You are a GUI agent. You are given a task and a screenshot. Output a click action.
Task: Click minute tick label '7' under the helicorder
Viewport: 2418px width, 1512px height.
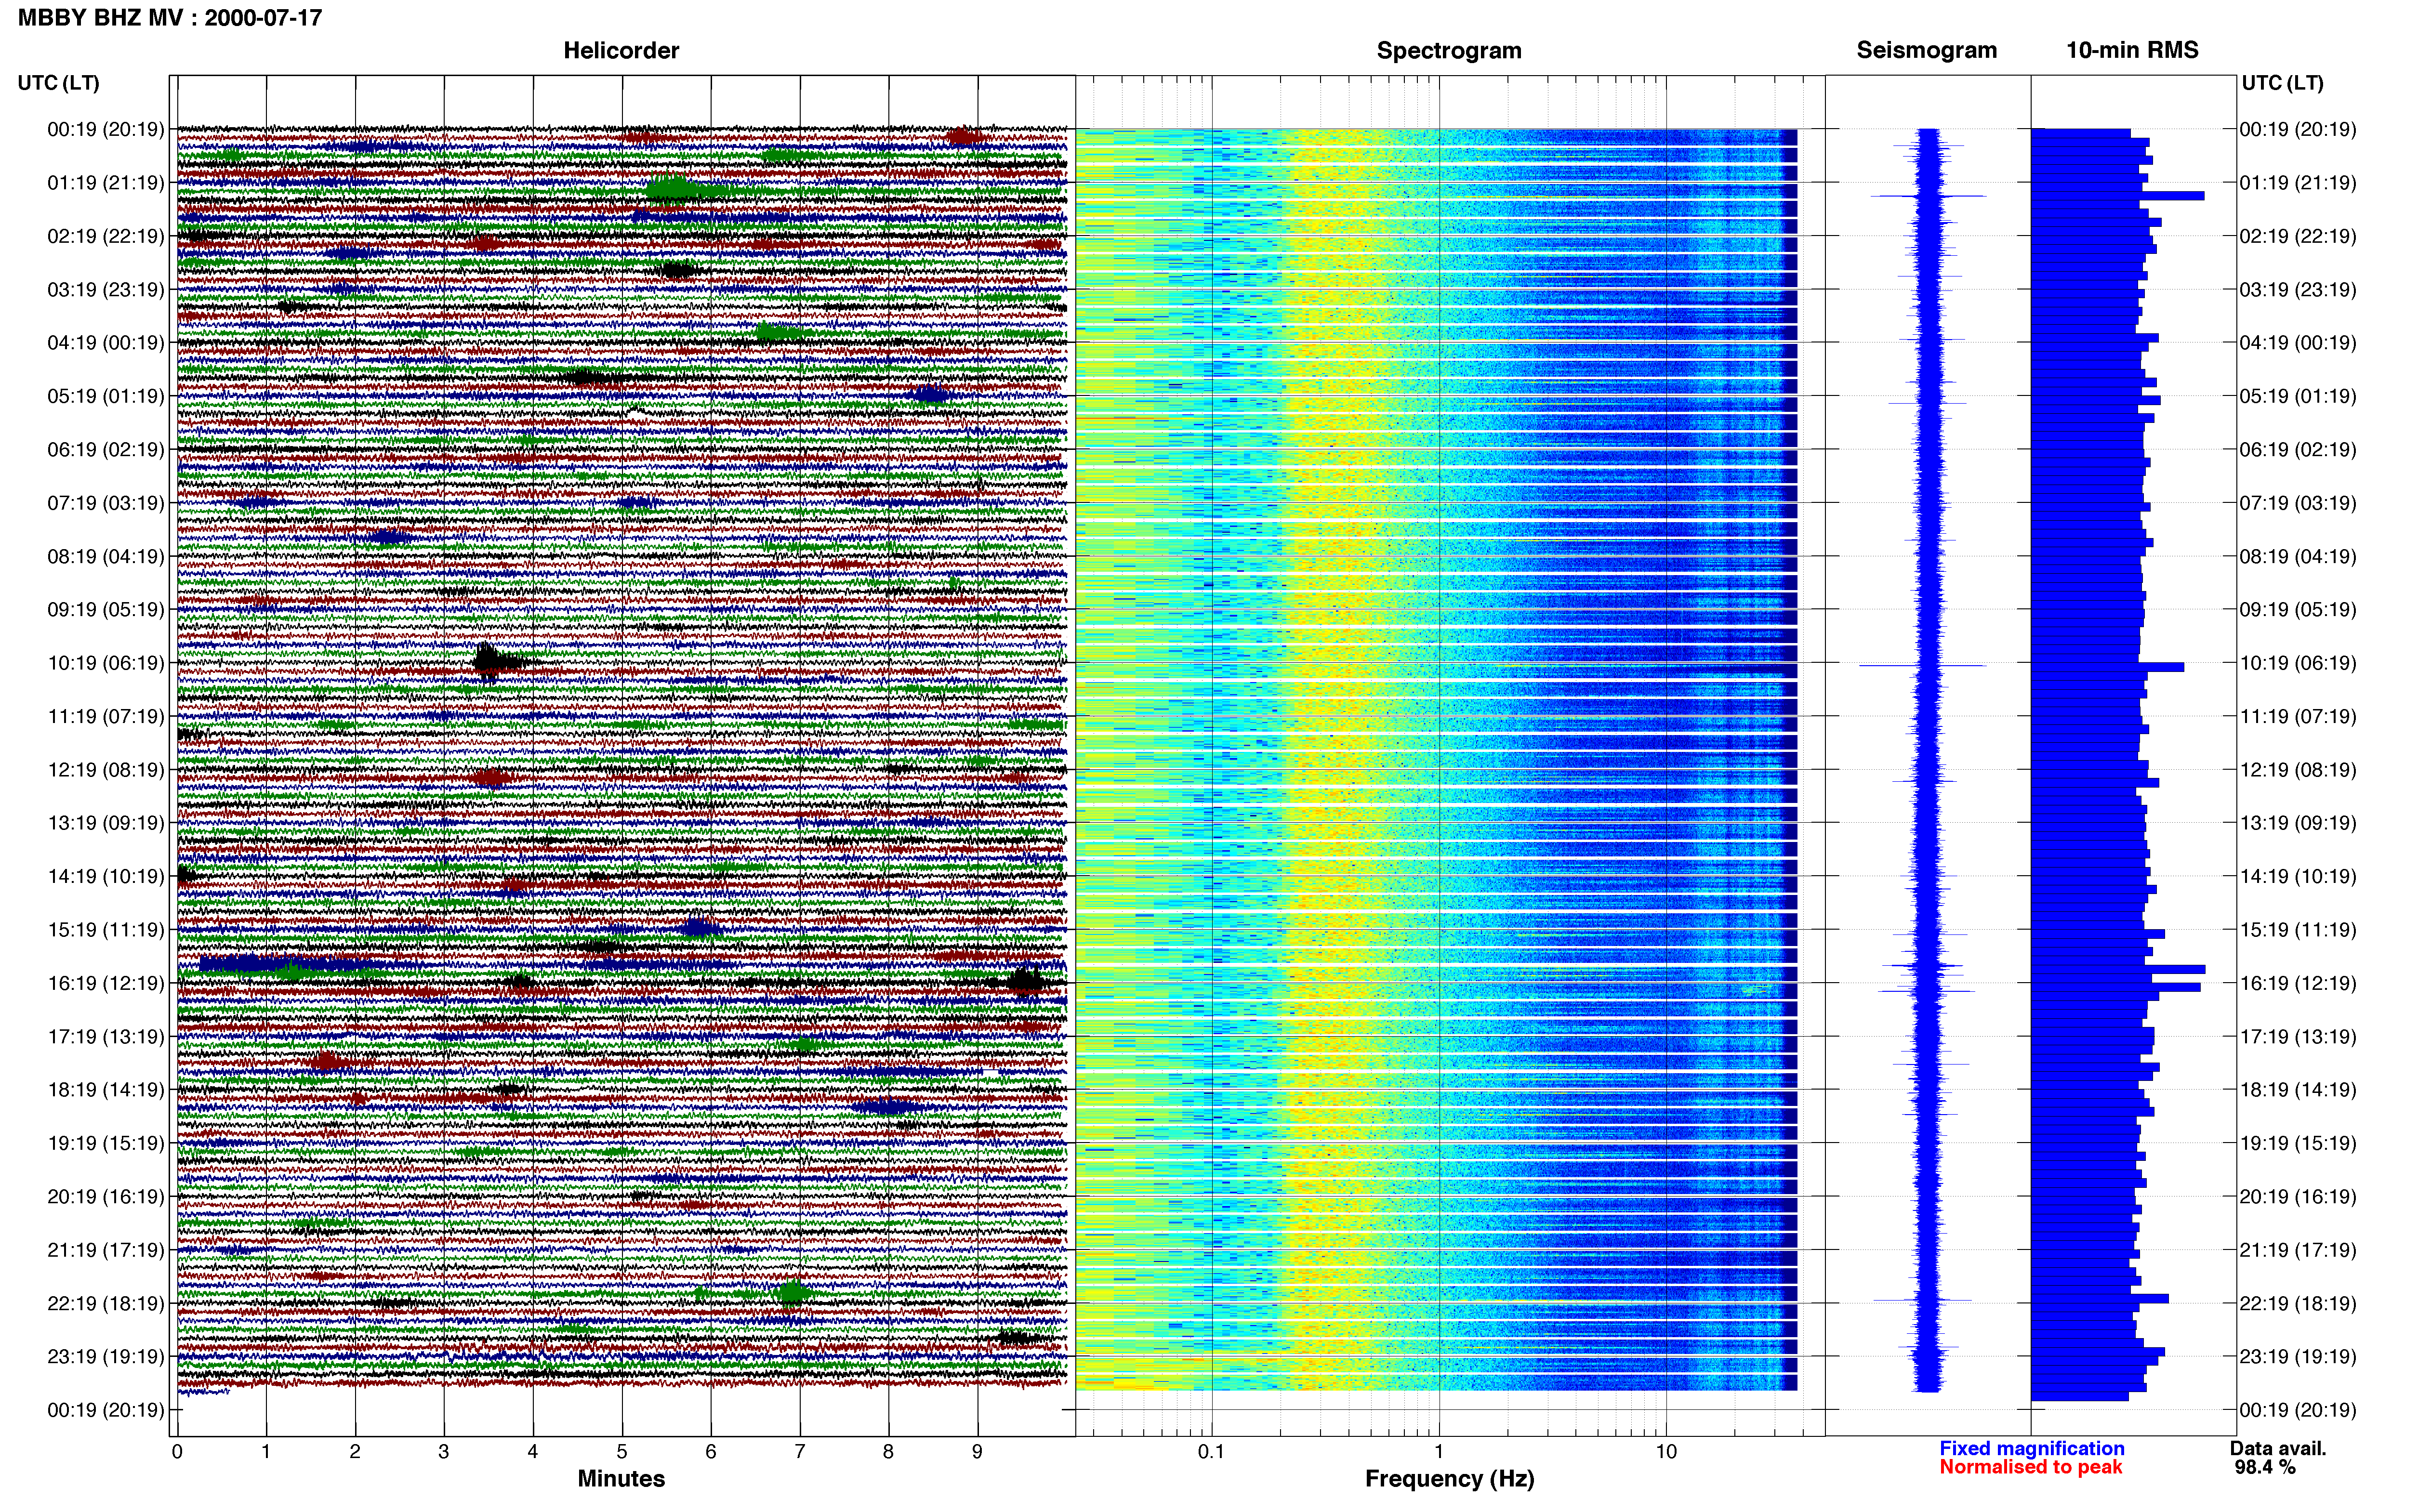pos(800,1451)
